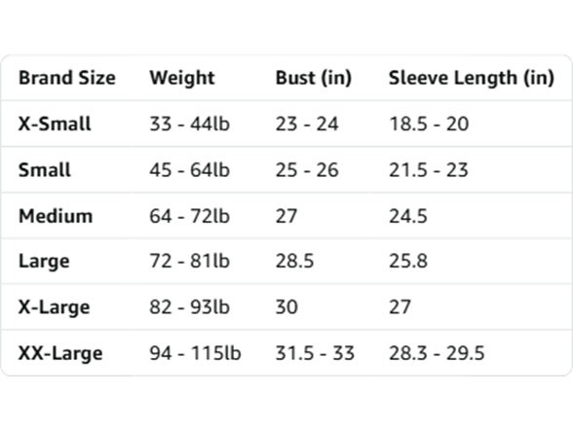Click the Bust (in) column header
The width and height of the screenshot is (573, 429).
[313, 78]
